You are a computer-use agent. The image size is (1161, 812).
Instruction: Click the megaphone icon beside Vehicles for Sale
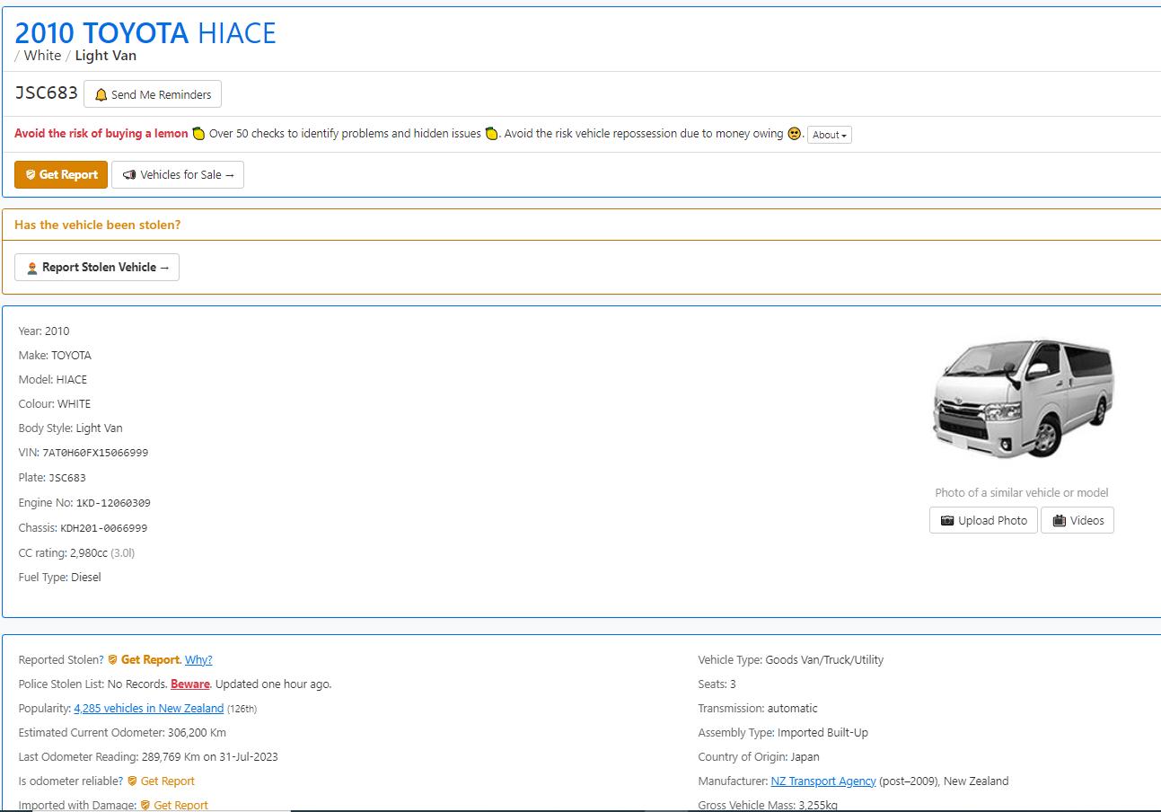click(129, 175)
